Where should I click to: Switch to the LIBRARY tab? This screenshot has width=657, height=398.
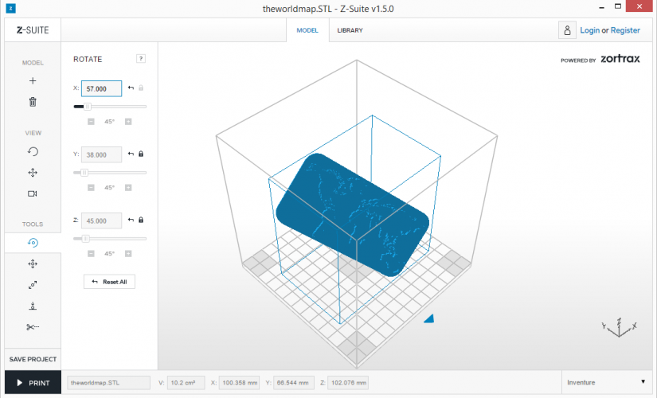point(350,30)
